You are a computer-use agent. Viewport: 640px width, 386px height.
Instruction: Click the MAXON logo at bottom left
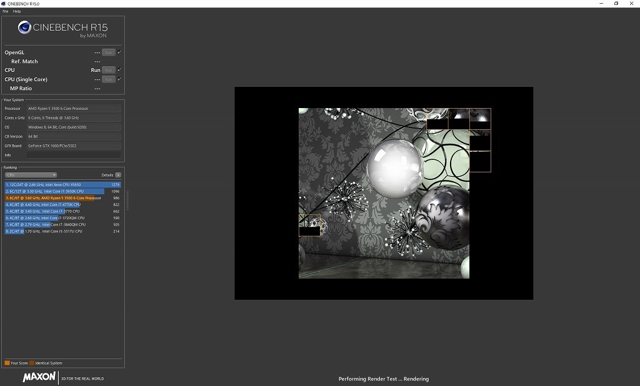tap(39, 377)
